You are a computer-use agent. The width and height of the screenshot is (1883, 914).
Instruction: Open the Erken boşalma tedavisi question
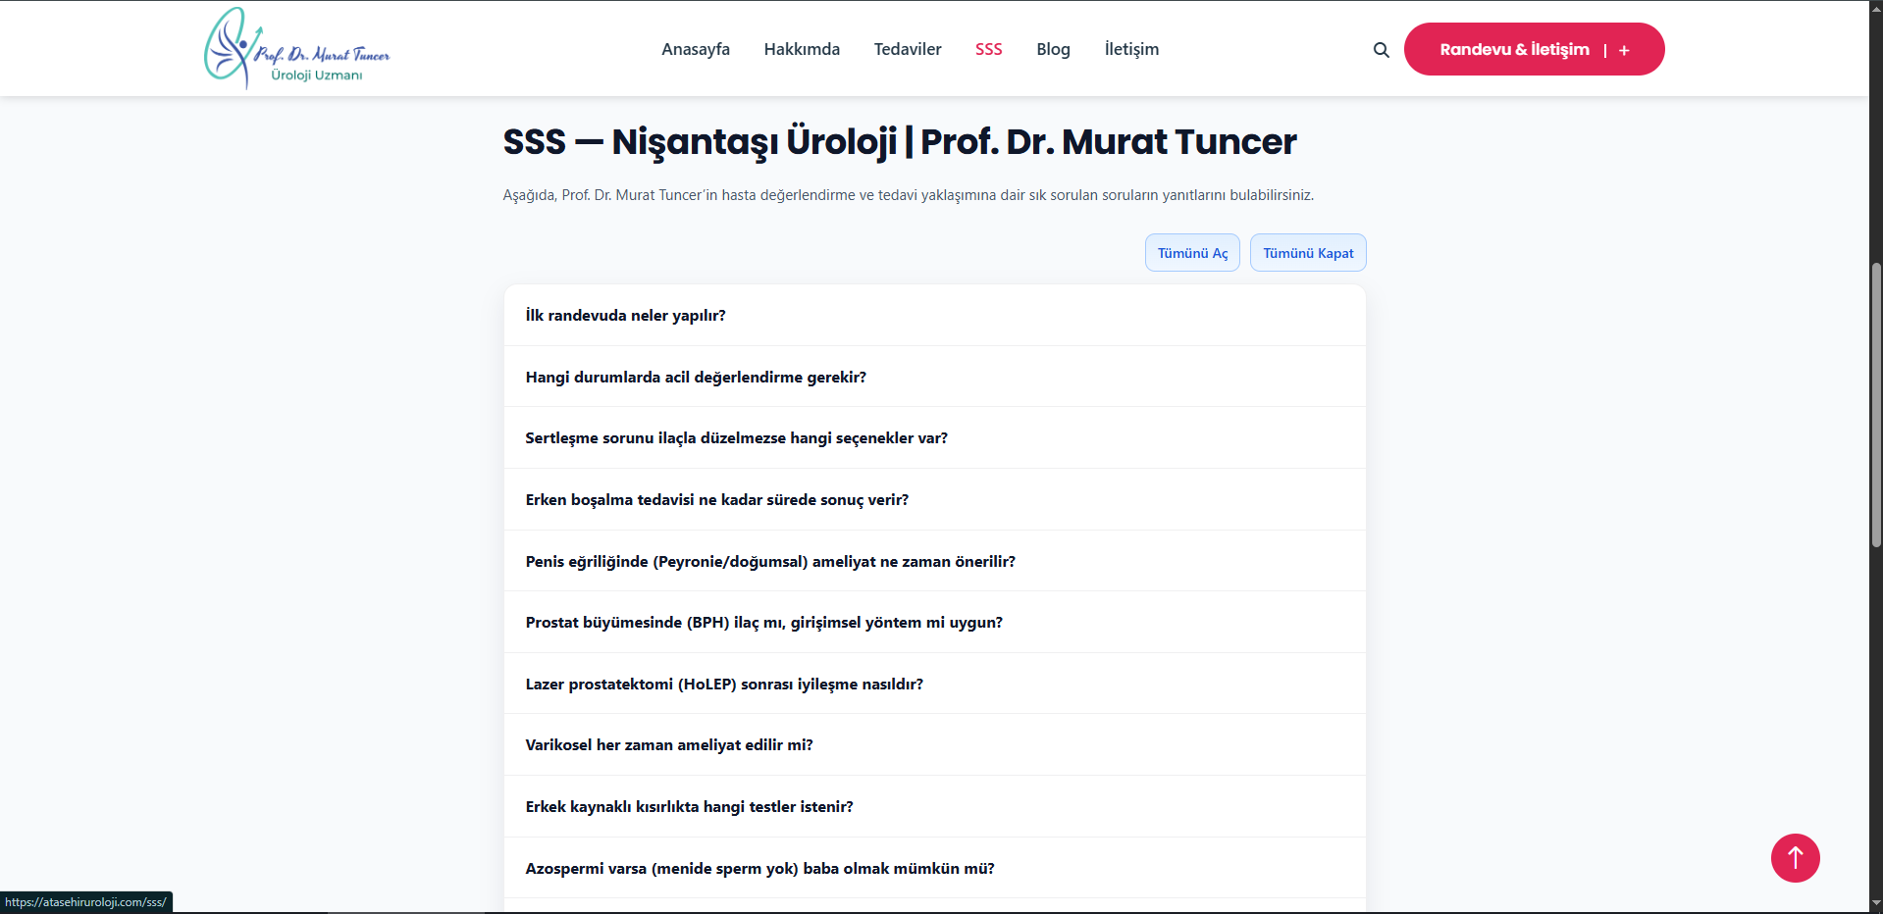[716, 500]
